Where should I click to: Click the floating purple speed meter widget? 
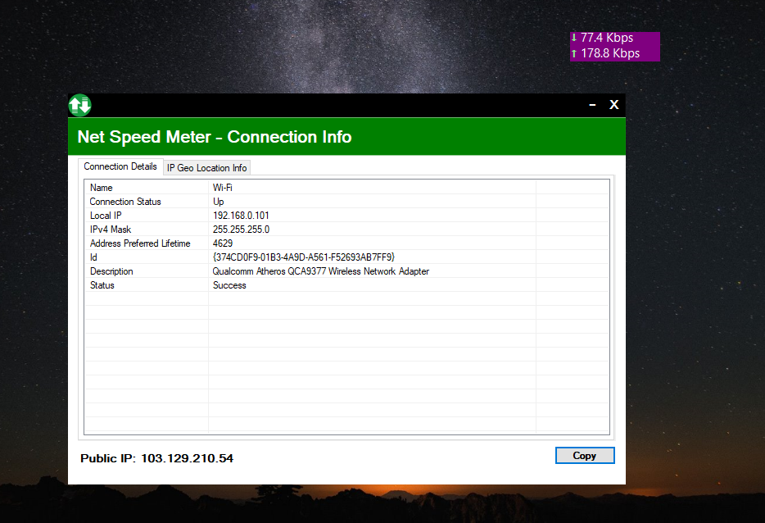(x=614, y=46)
